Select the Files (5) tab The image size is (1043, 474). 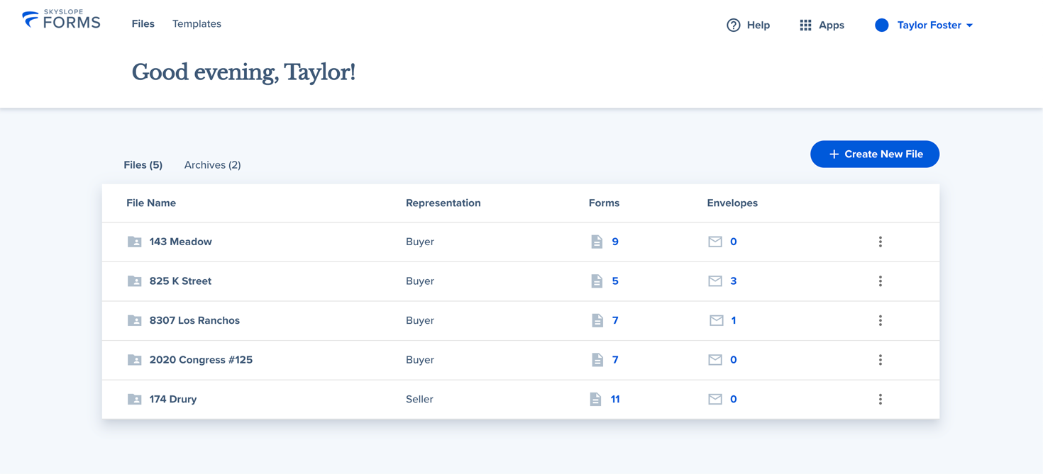(x=143, y=165)
